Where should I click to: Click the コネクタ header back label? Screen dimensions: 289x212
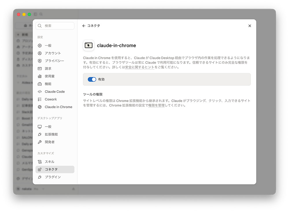point(94,26)
